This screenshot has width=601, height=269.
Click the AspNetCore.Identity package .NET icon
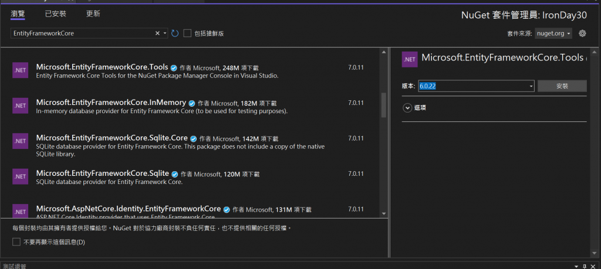point(21,211)
